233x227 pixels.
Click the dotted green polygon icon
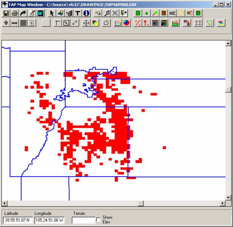[210, 23]
